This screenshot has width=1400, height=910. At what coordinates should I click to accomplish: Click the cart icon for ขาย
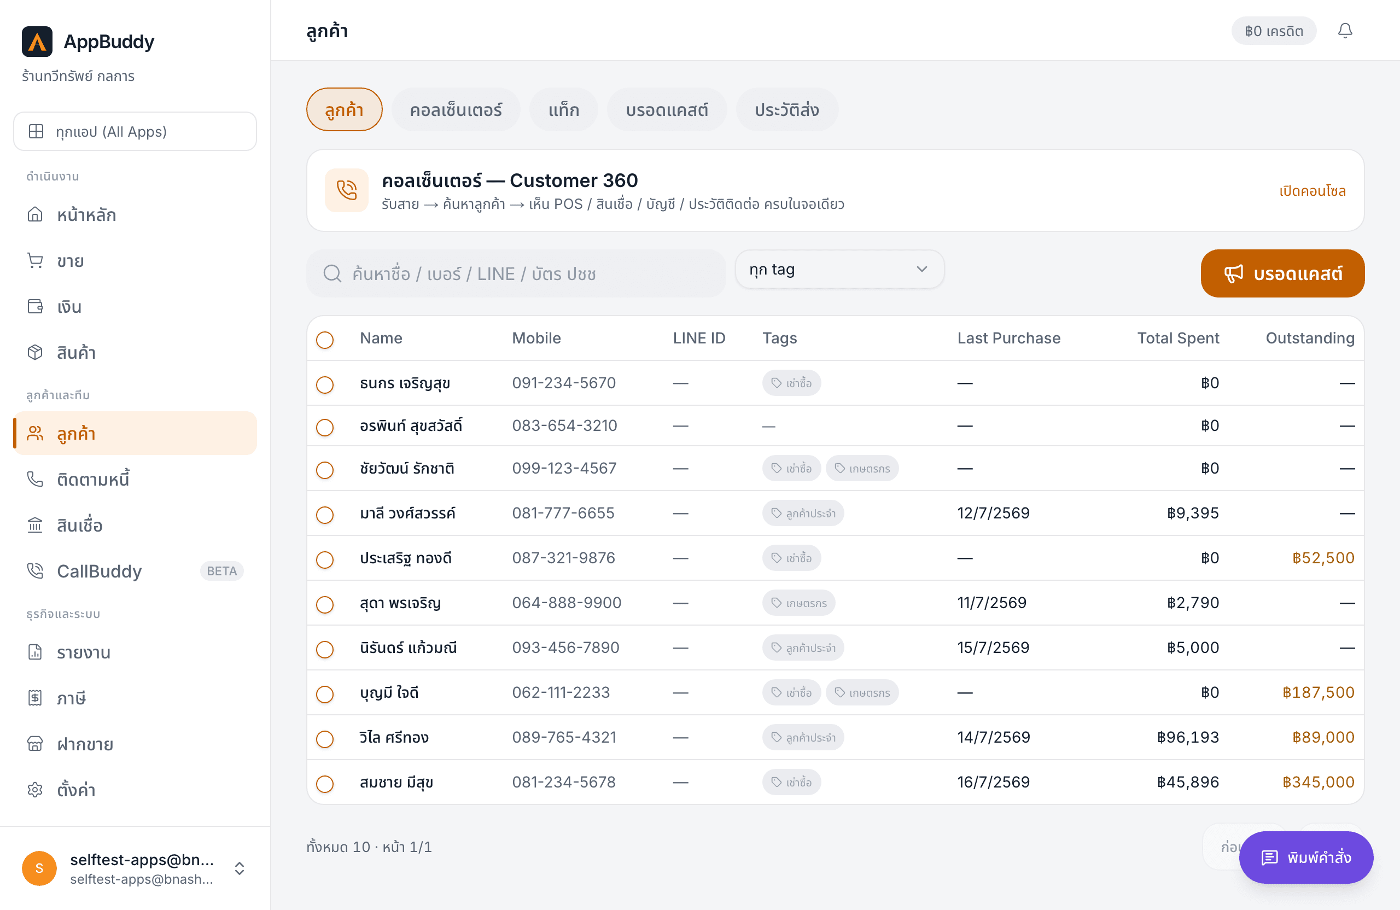(36, 260)
